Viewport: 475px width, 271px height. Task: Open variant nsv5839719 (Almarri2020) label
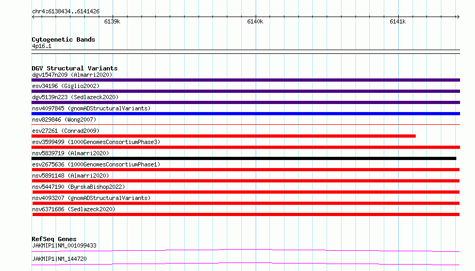(x=70, y=153)
